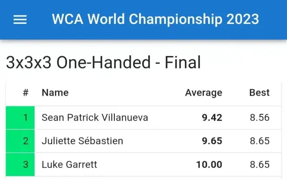The height and width of the screenshot is (179, 287).
Task: Select the 9.65 average result
Action: 212,141
